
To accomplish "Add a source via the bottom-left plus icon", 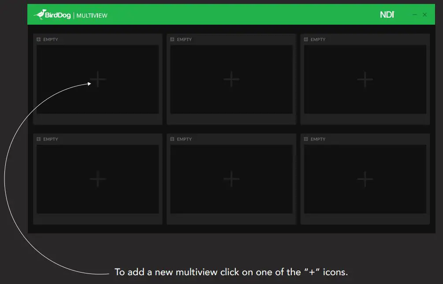I will click(97, 179).
